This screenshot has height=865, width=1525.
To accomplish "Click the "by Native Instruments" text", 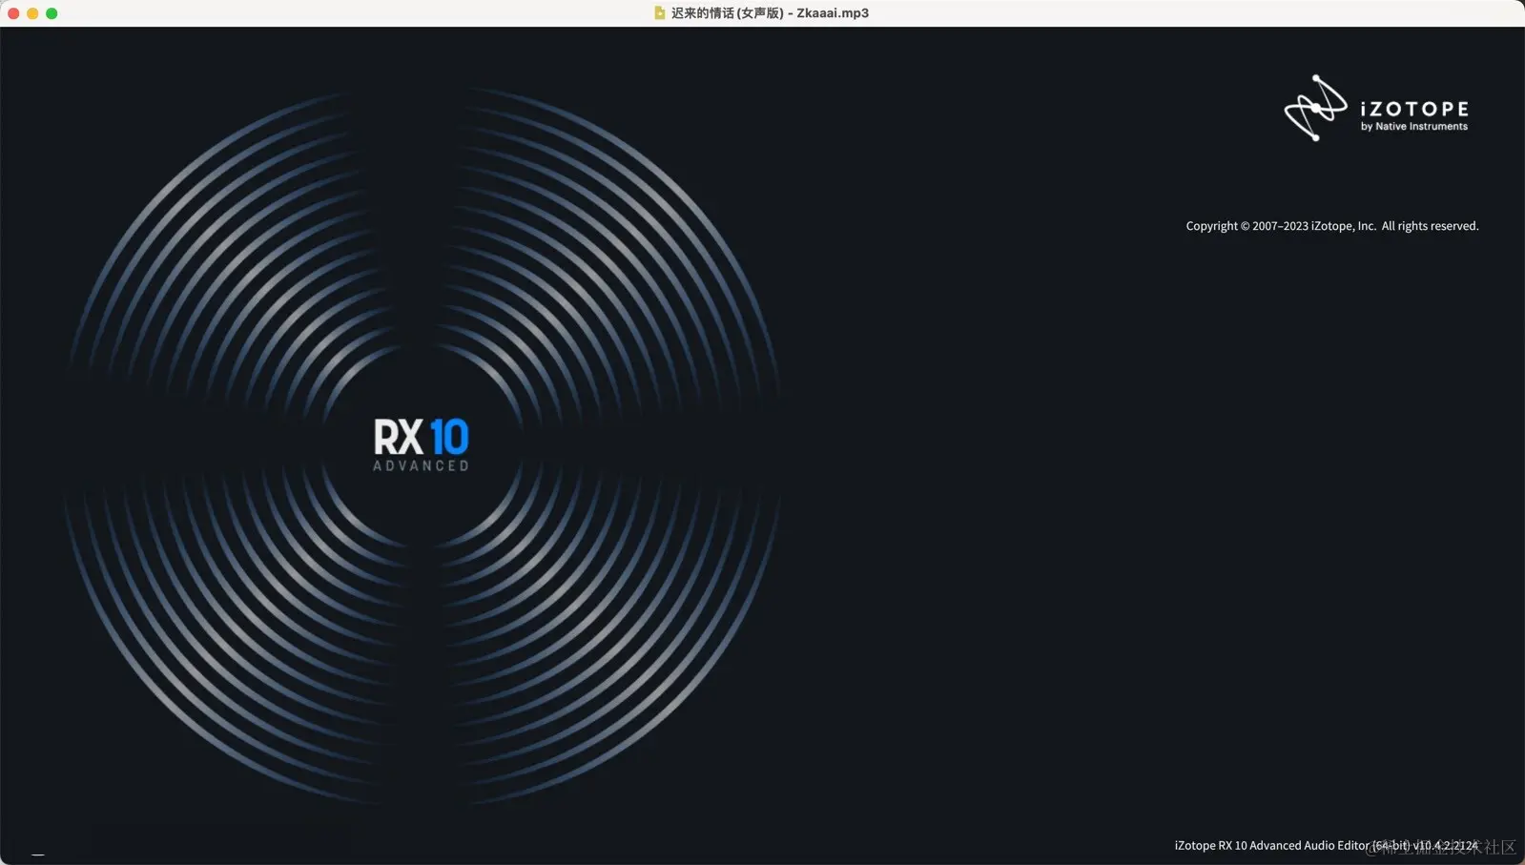I will [x=1414, y=126].
